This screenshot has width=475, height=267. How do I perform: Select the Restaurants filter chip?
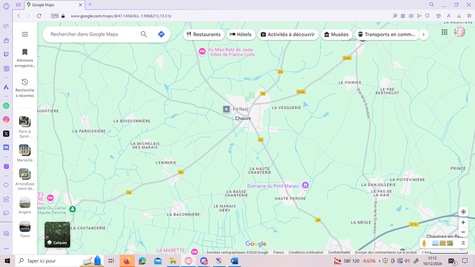click(204, 34)
